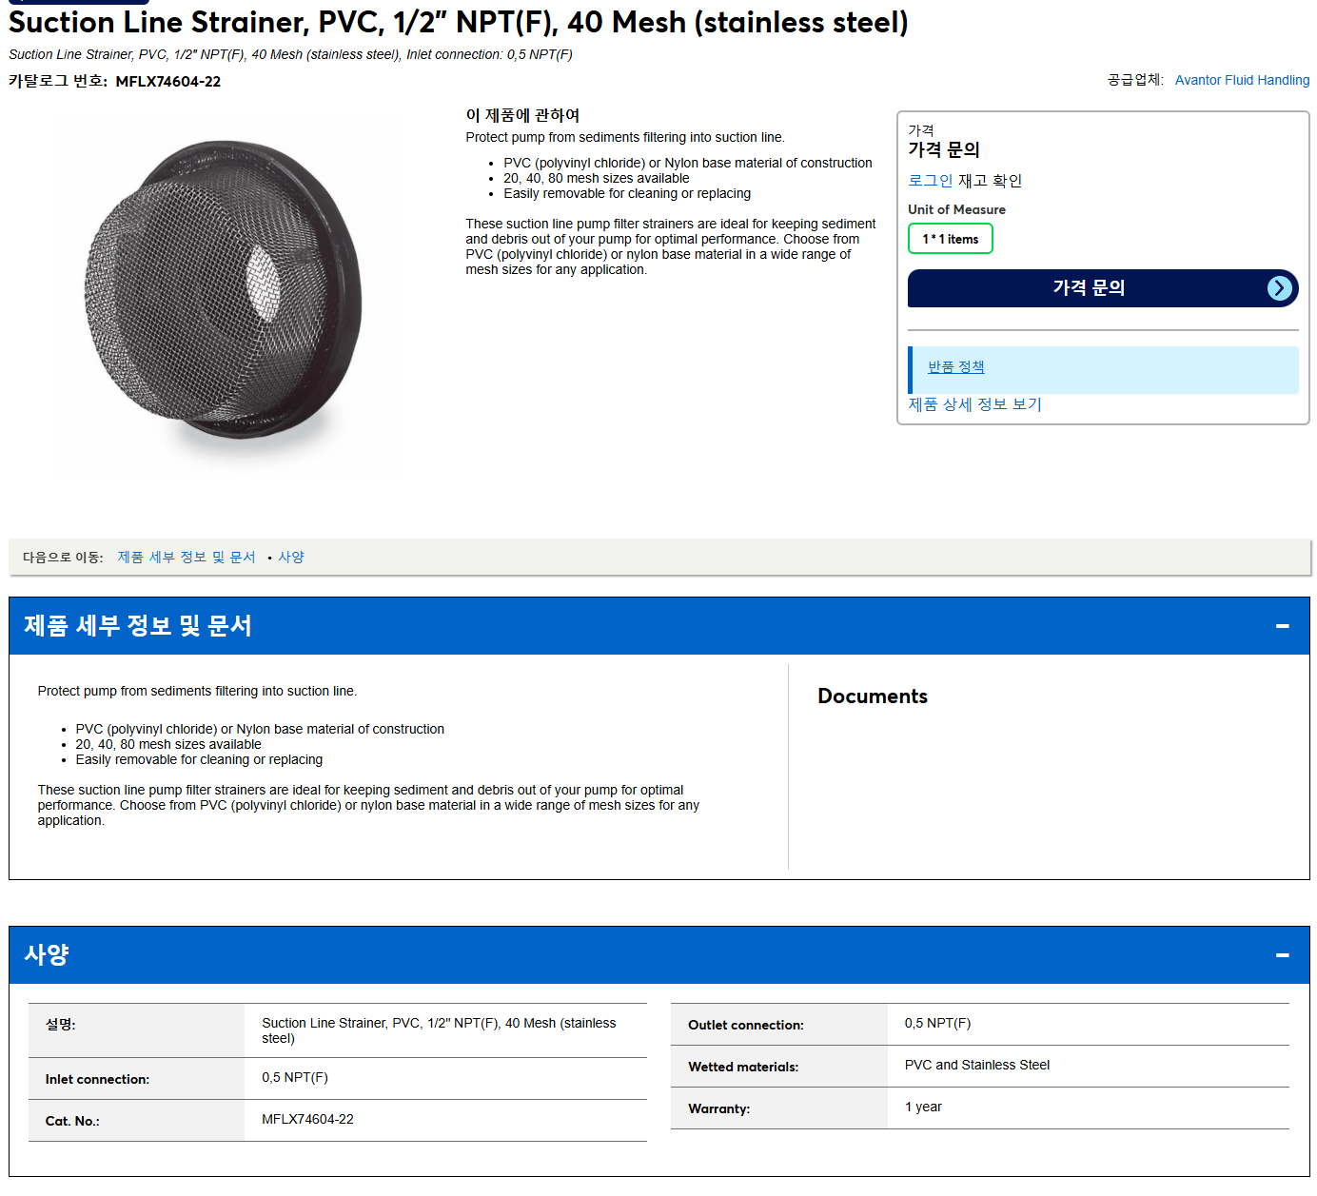This screenshot has height=1196, width=1317.
Task: Collapse the 제품 세부 정보 및 문서 section
Action: tap(1282, 626)
